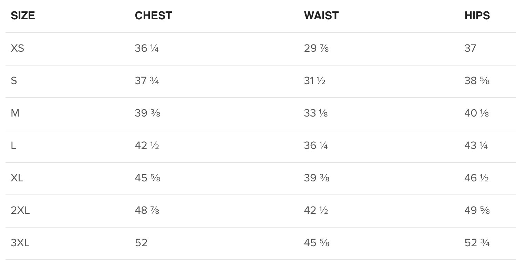Image resolution: width=516 pixels, height=260 pixels.
Task: Click the 3XL hips value 52 ¾
Action: [477, 243]
